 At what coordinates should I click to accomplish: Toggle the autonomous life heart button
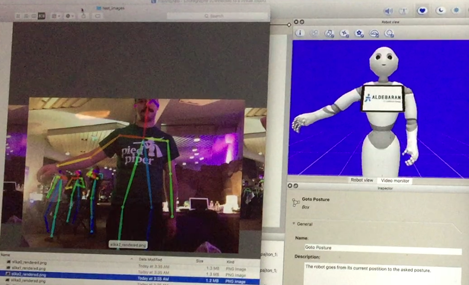(x=422, y=11)
